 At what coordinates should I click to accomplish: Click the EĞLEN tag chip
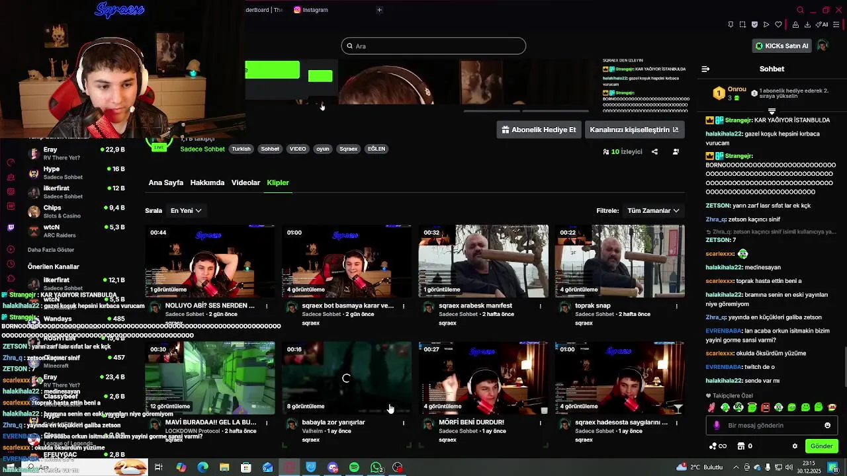click(x=377, y=149)
